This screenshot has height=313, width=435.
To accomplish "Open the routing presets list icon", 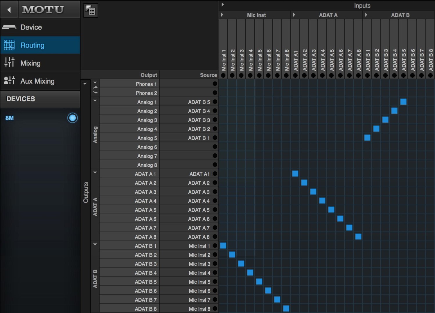I will [x=91, y=11].
